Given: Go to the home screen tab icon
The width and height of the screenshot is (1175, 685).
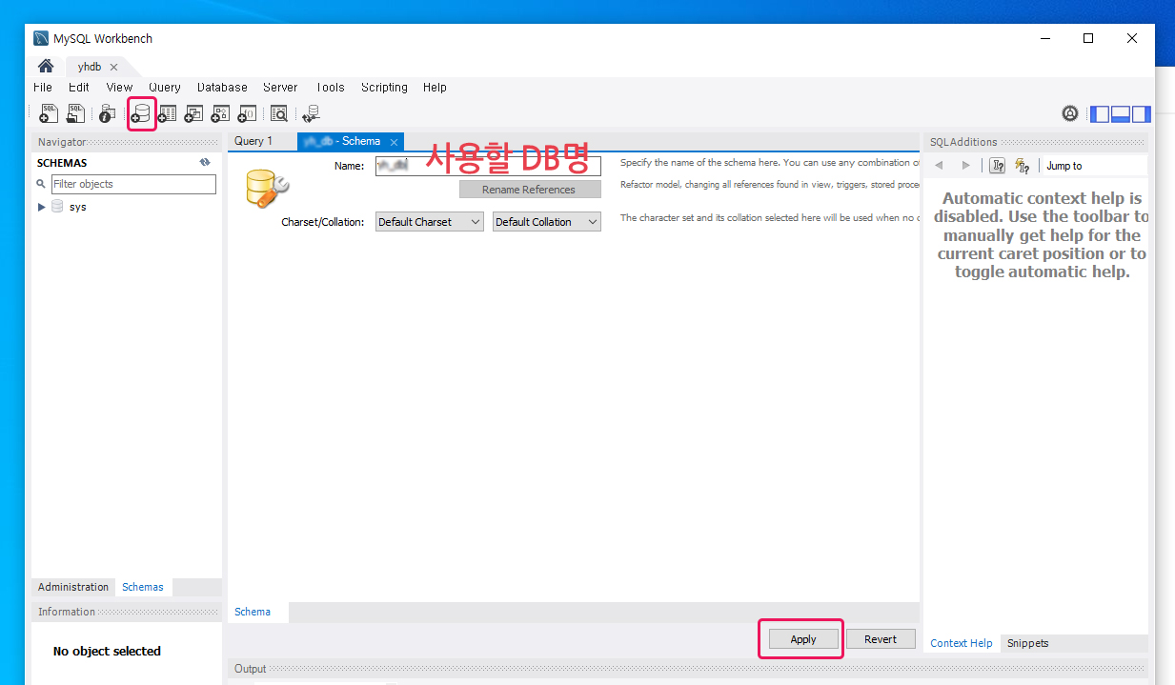Looking at the screenshot, I should point(46,67).
